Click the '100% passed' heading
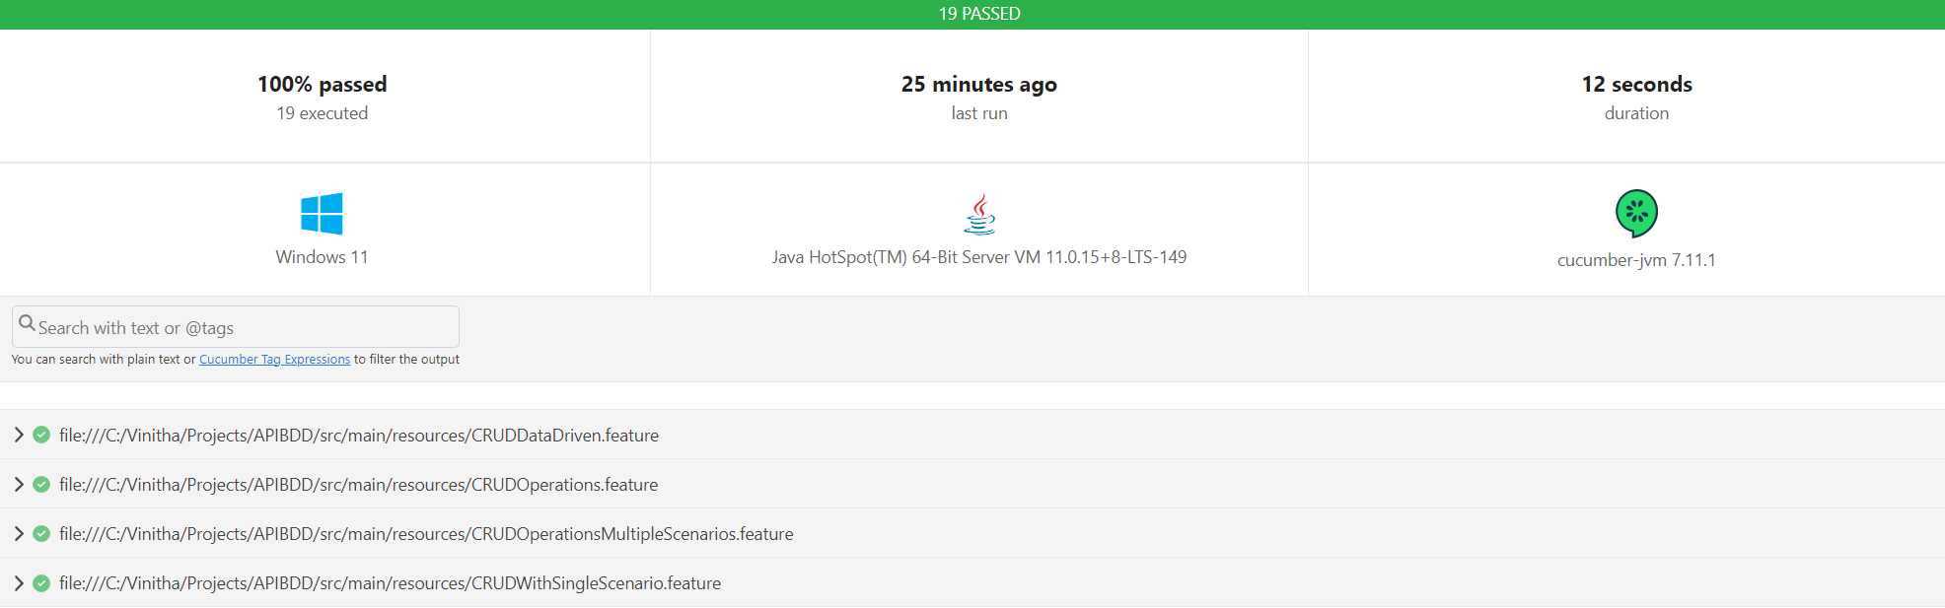Image resolution: width=1945 pixels, height=608 pixels. pyautogui.click(x=323, y=84)
